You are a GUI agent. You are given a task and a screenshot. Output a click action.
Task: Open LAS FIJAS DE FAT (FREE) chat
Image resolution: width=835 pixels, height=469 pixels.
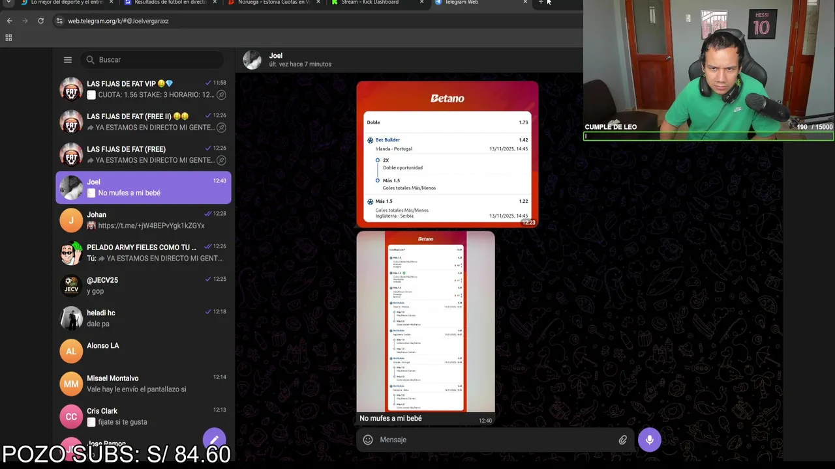click(144, 154)
